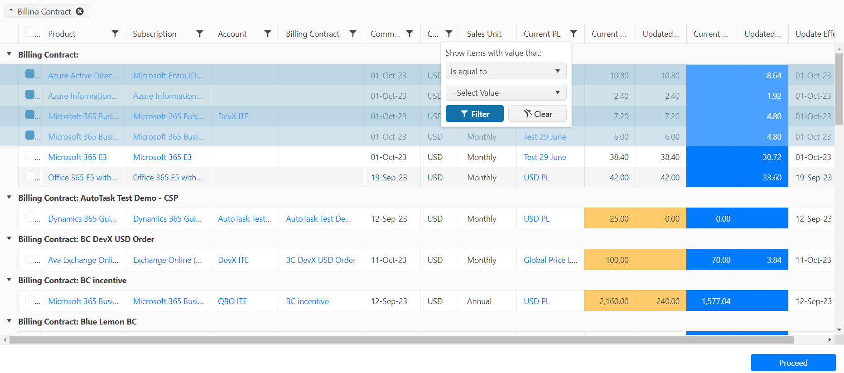
Task: Uncheck the Azure Active Direc... row checkbox
Action: pos(30,74)
